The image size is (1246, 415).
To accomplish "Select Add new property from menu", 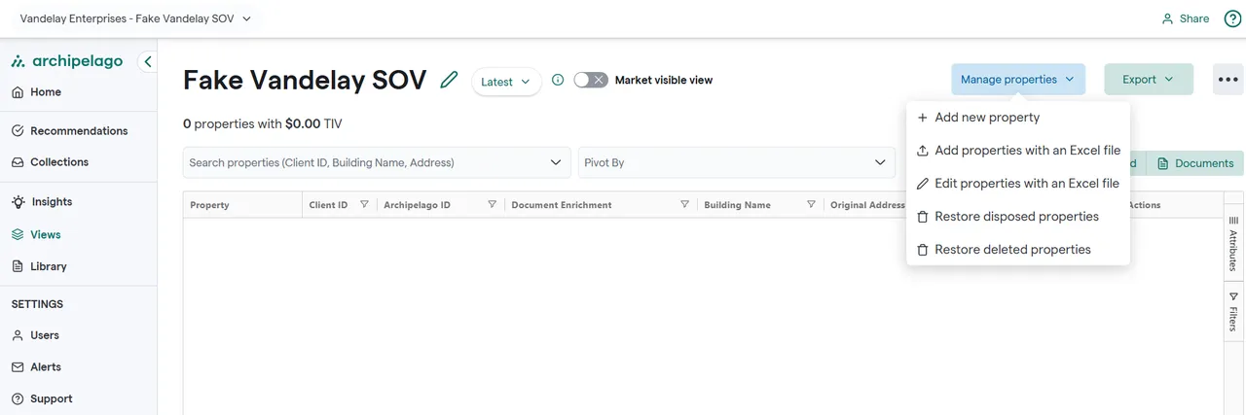I will click(987, 118).
